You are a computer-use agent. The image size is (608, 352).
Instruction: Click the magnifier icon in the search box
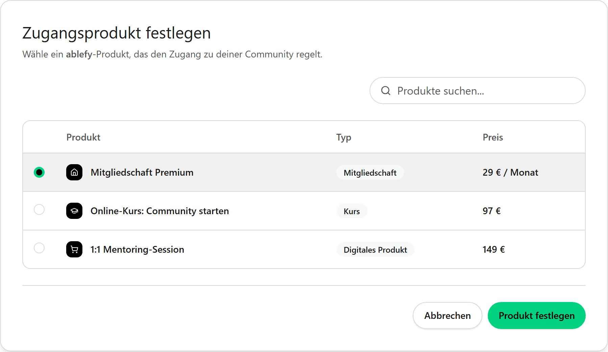pos(386,91)
